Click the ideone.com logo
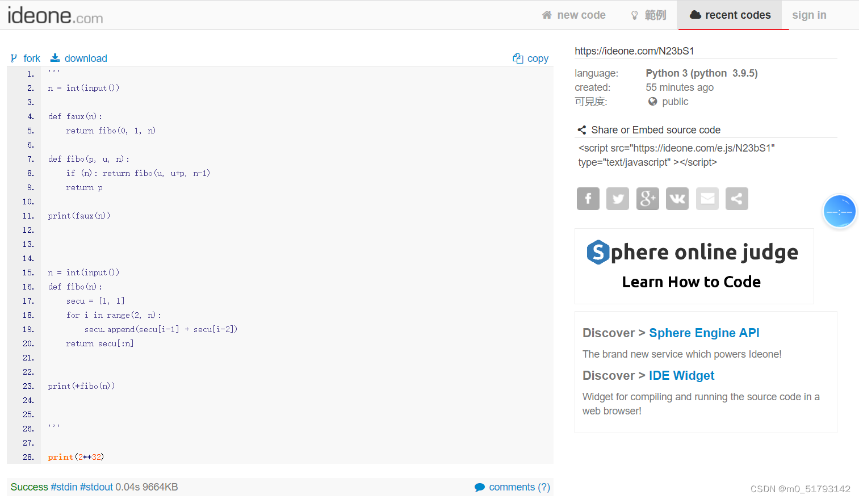Screen dimensions: 859x499 click(55, 15)
